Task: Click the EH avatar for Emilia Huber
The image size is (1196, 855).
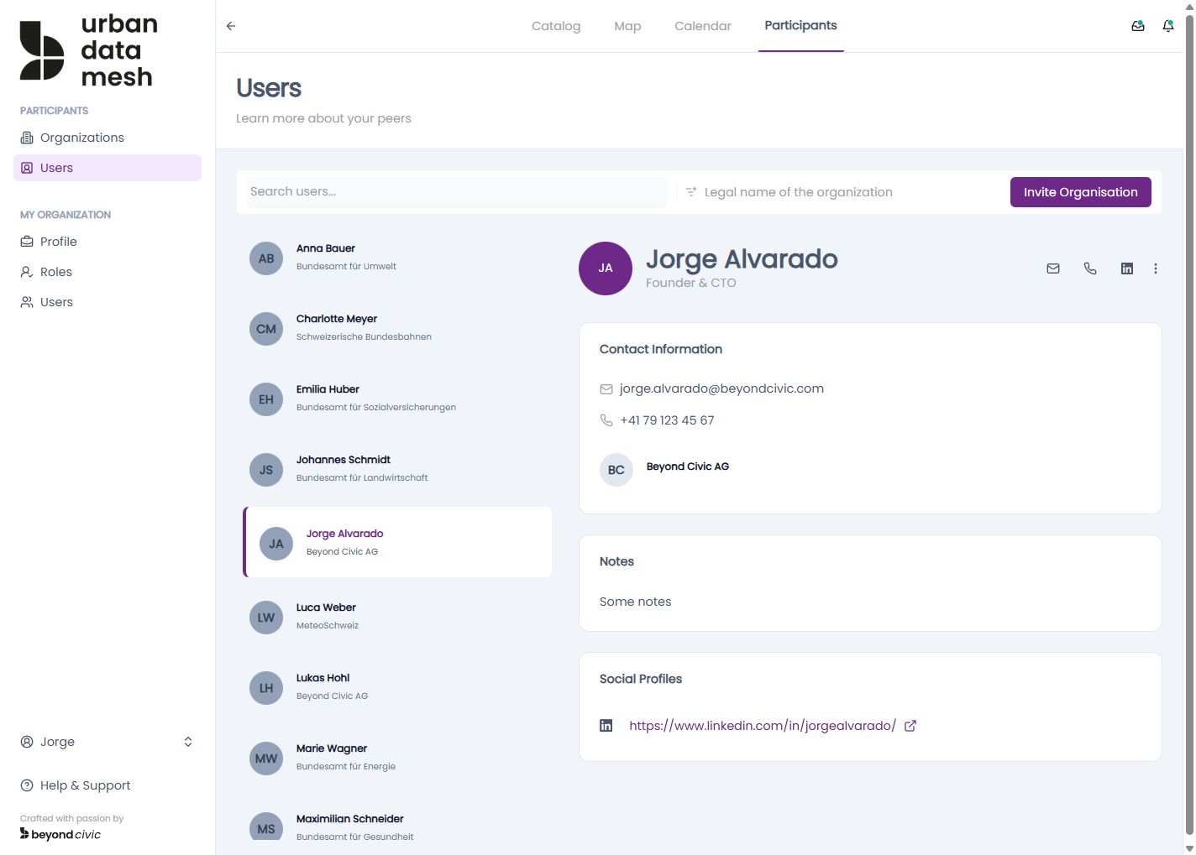Action: 266,399
